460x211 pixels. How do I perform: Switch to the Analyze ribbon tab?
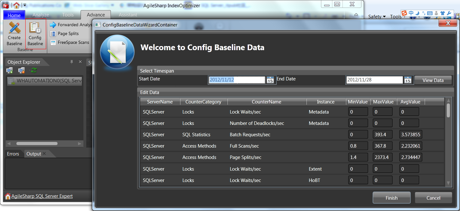click(41, 15)
